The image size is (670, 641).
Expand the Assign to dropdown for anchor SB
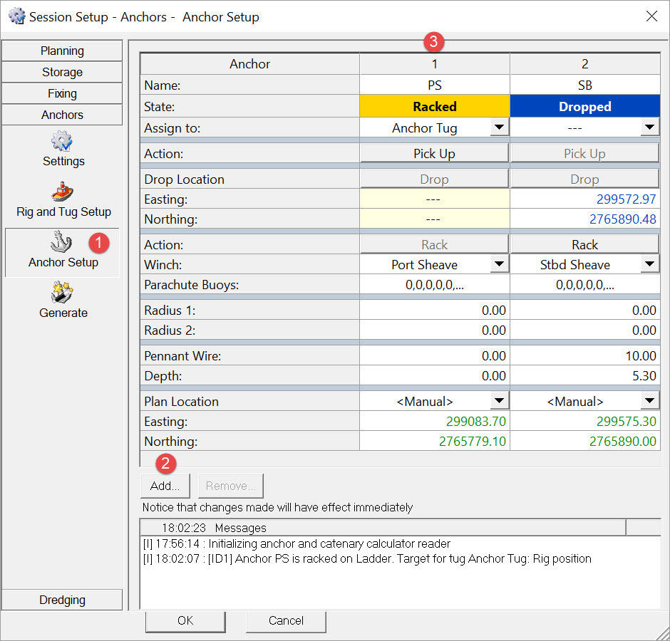tap(649, 127)
